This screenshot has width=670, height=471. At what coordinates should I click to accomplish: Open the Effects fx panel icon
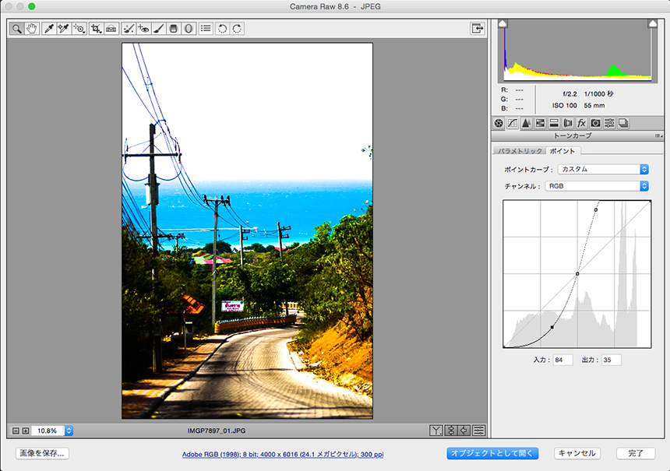(x=581, y=124)
